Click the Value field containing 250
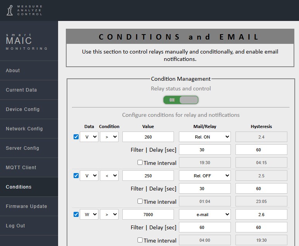Image resolution: width=299 pixels, height=246 pixels. point(148,175)
